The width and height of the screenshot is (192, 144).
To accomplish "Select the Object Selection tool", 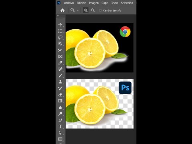I will click(x=60, y=44).
